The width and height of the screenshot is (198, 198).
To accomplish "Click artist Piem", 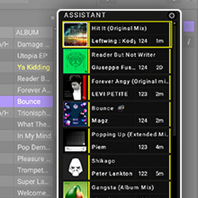I will tap(99, 147).
